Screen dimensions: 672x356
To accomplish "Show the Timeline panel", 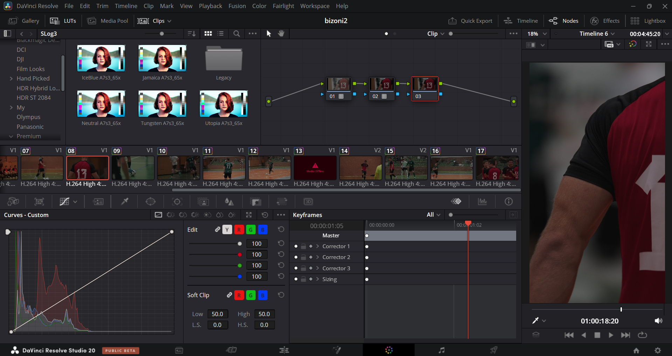I will click(x=521, y=21).
